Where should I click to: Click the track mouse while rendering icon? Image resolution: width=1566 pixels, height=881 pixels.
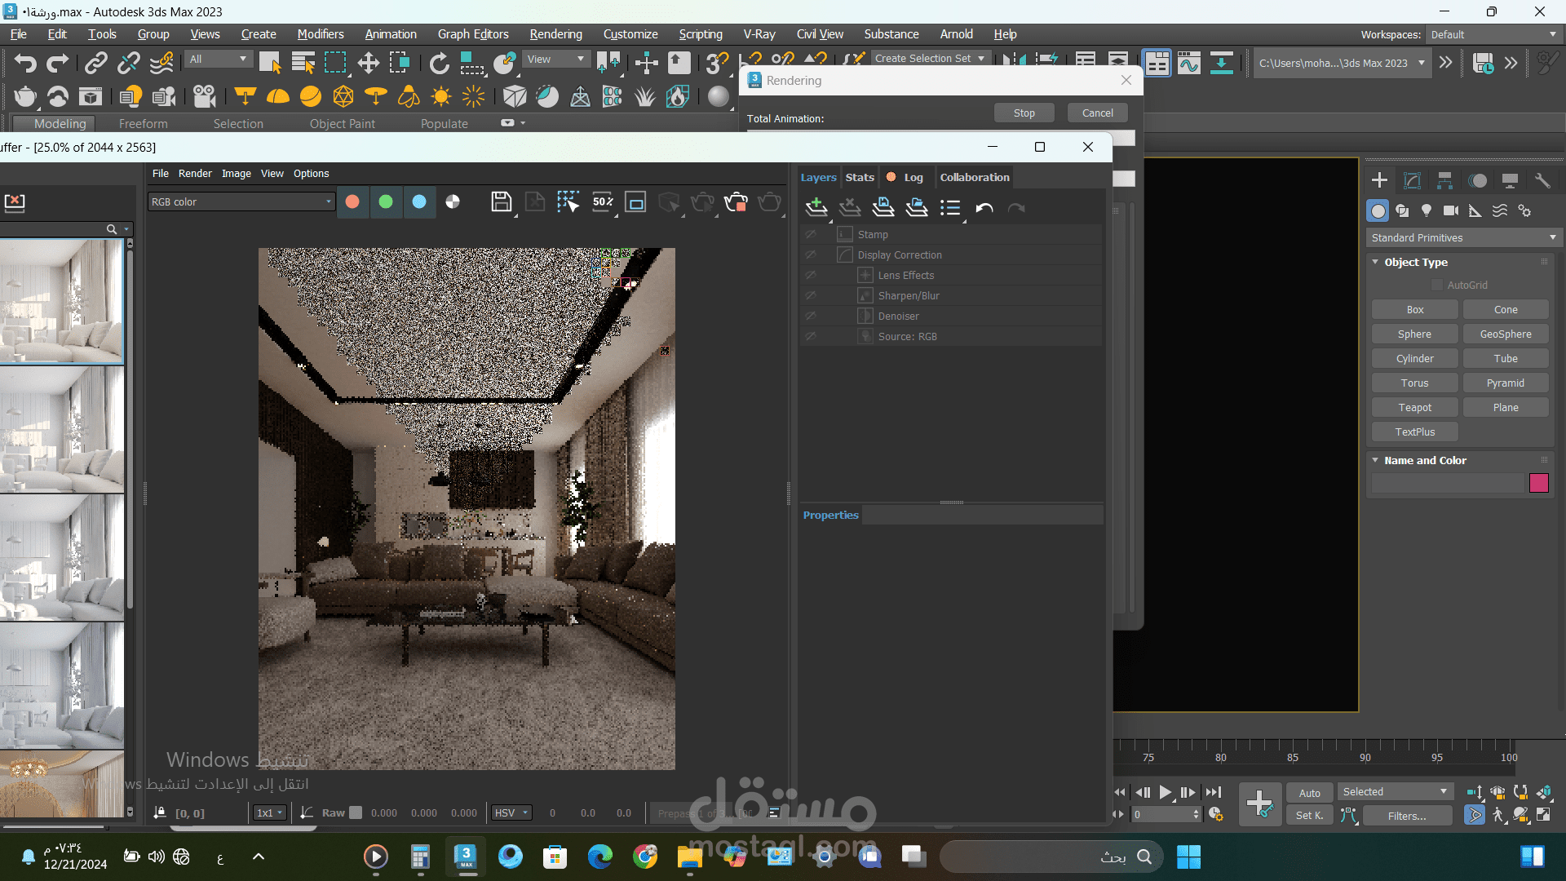pos(568,201)
